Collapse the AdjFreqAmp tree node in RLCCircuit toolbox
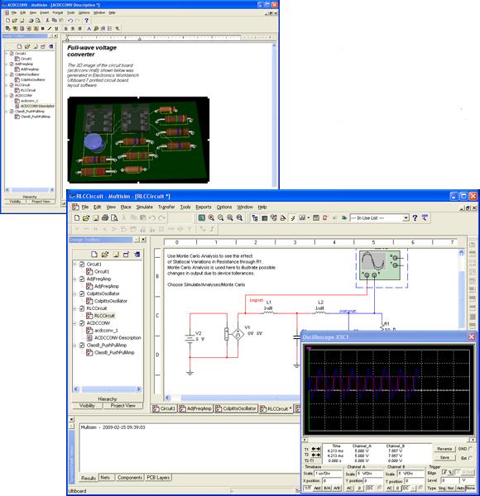The width and height of the screenshot is (480, 496). 75,279
